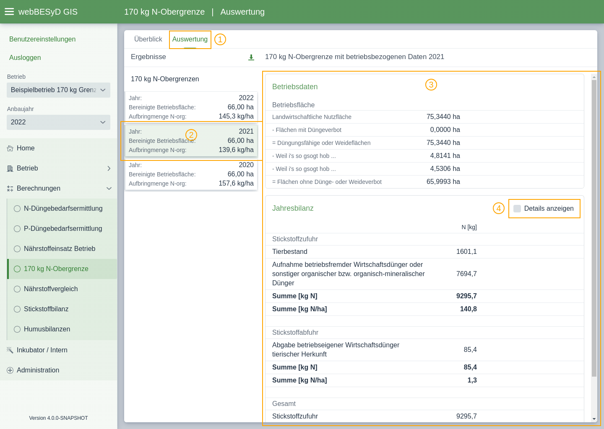
Task: Select the 2022 result card with 145,3 kg/ha
Action: pos(191,107)
